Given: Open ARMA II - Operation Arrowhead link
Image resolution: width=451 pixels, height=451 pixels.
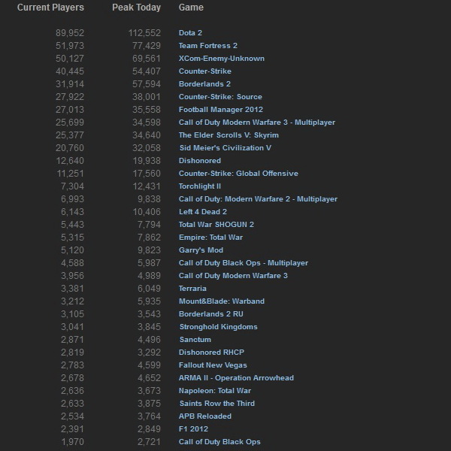Looking at the screenshot, I should coord(236,378).
